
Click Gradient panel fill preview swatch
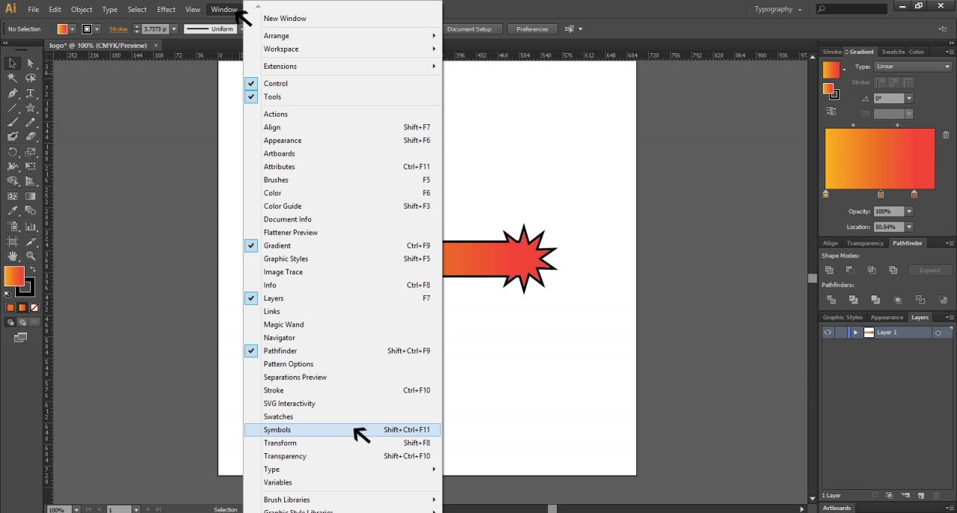831,70
